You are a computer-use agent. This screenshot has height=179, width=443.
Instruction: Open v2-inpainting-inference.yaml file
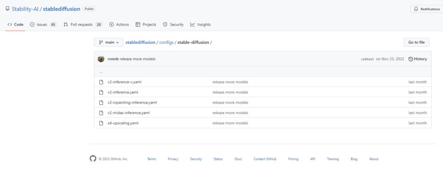pyautogui.click(x=132, y=102)
